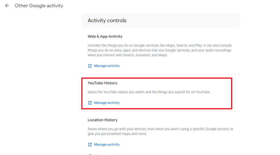Go back using the left arrow icon
Viewport: 280px width, 155px height.
coord(7,6)
